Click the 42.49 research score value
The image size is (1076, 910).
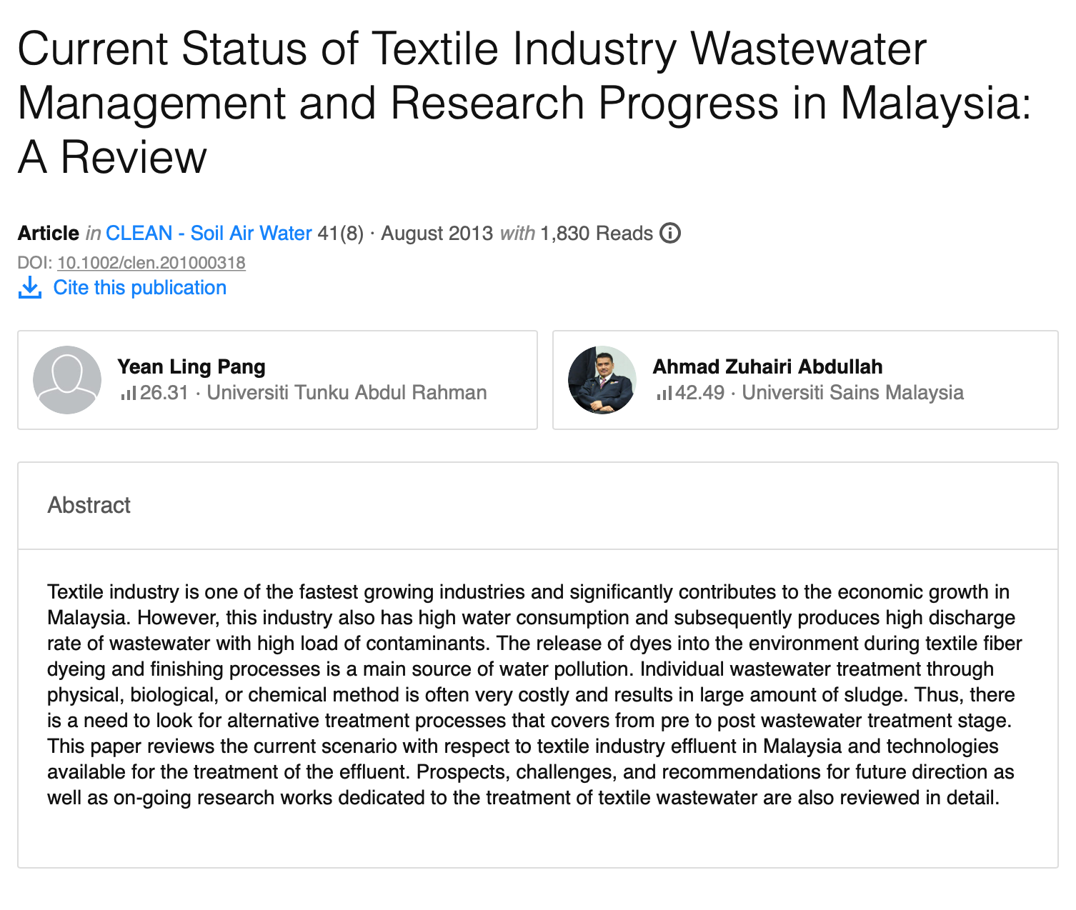(700, 393)
